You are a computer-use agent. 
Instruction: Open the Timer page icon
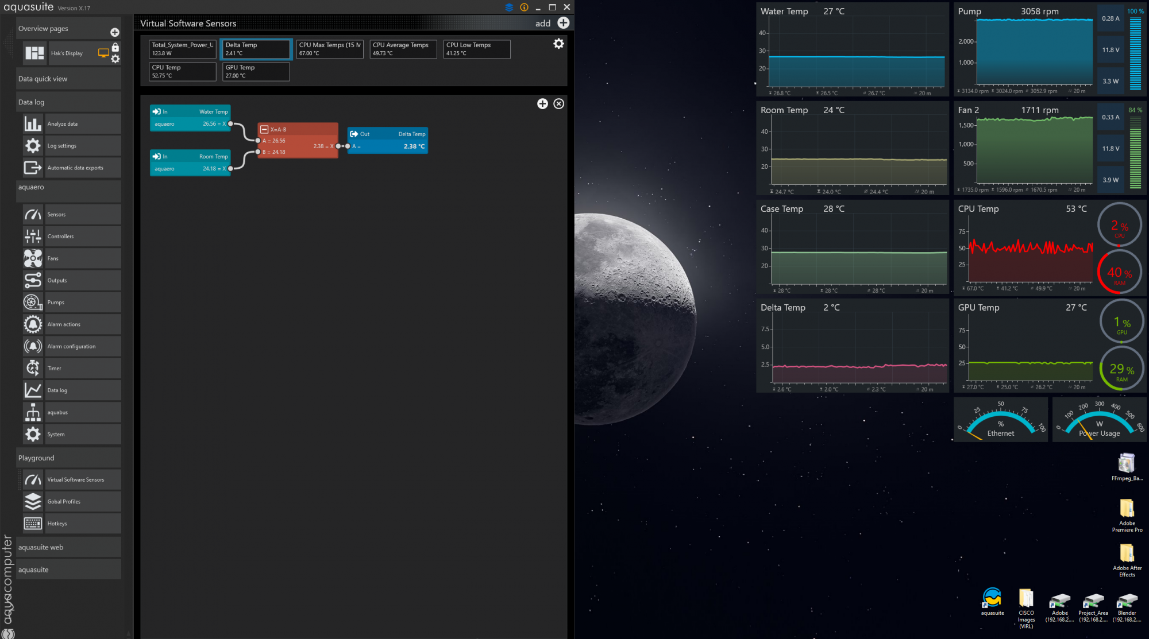click(33, 368)
